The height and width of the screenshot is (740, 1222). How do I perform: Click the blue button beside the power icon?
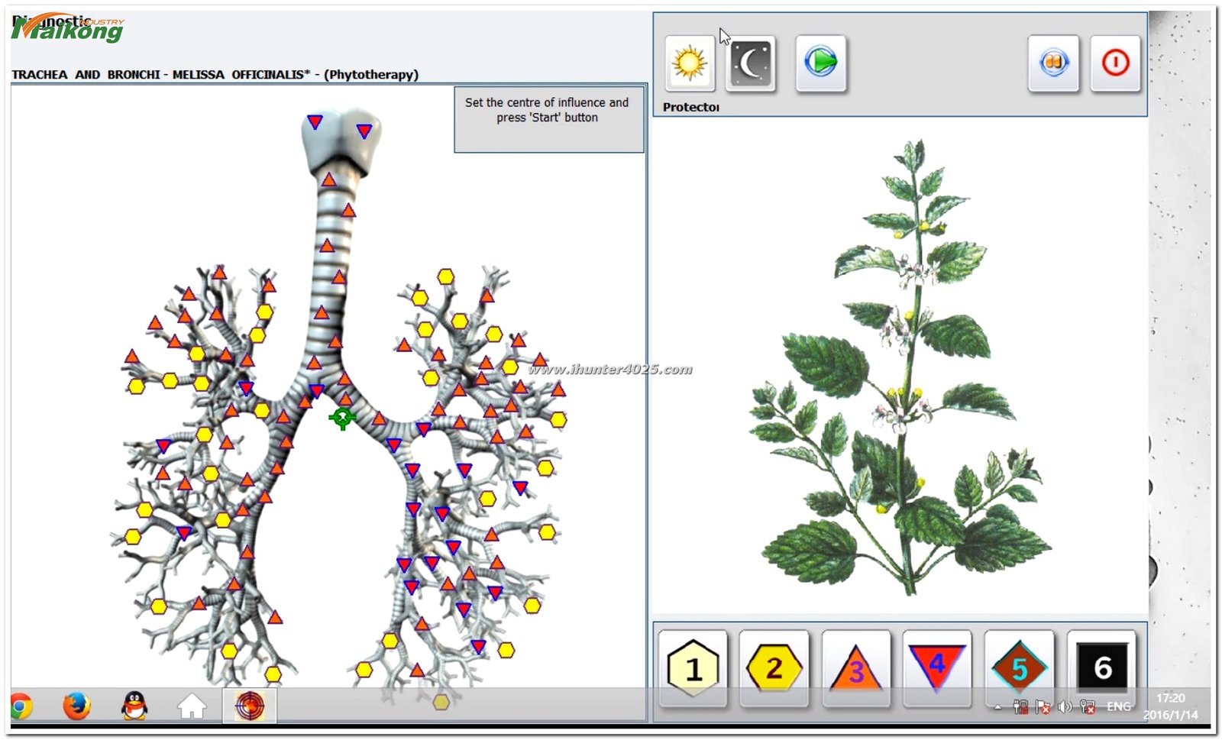pyautogui.click(x=1053, y=63)
